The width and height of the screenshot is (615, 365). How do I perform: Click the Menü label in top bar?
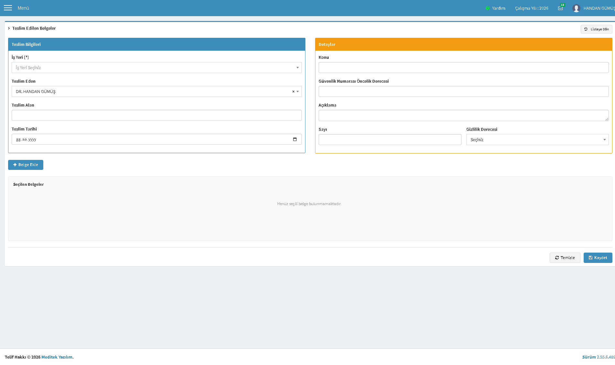(23, 8)
